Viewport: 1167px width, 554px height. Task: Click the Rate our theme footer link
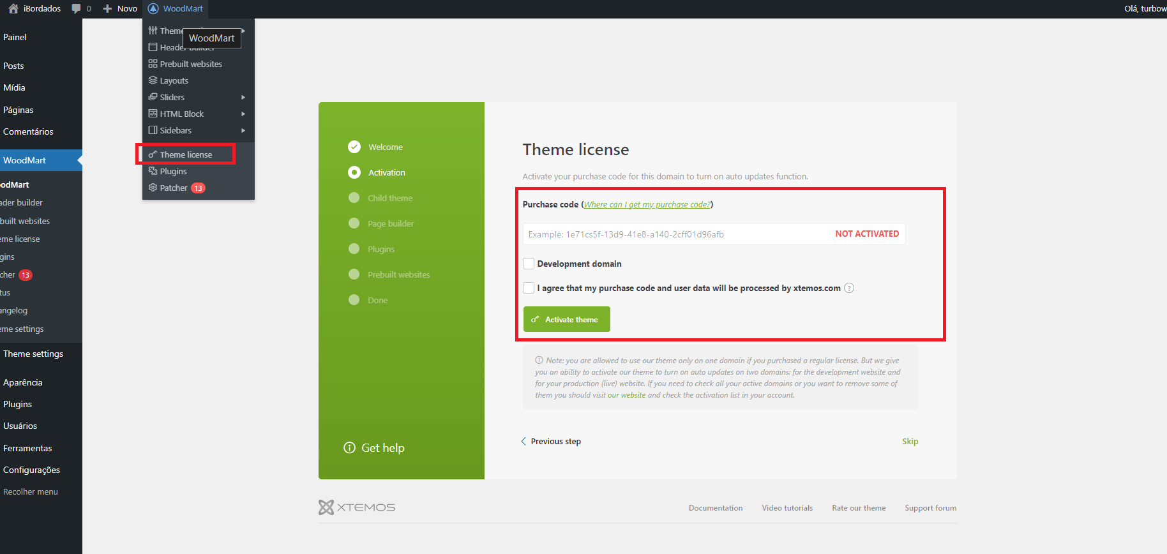pos(859,508)
